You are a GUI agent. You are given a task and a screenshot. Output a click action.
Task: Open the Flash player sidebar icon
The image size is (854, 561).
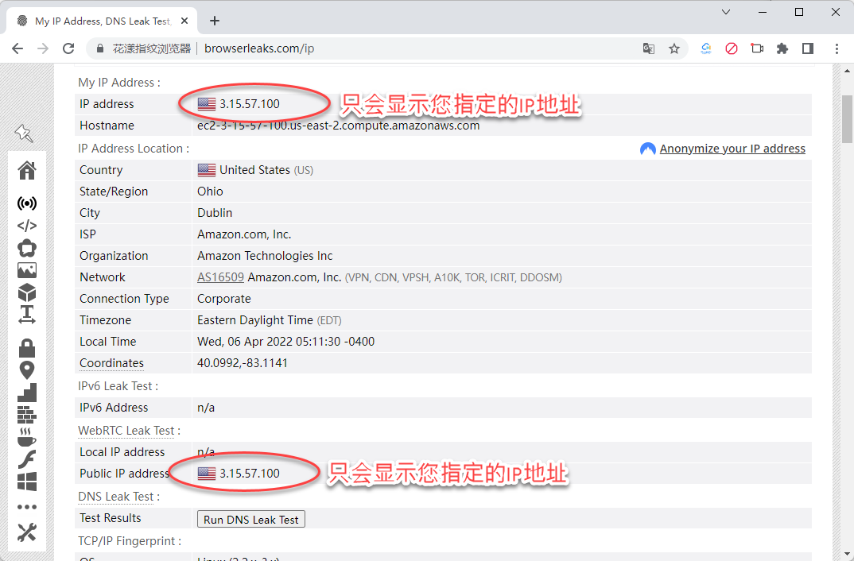coord(27,459)
